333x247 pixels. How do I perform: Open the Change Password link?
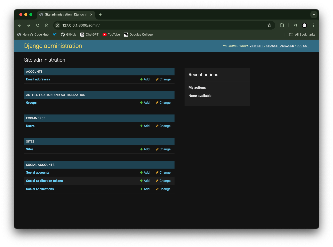[280, 46]
